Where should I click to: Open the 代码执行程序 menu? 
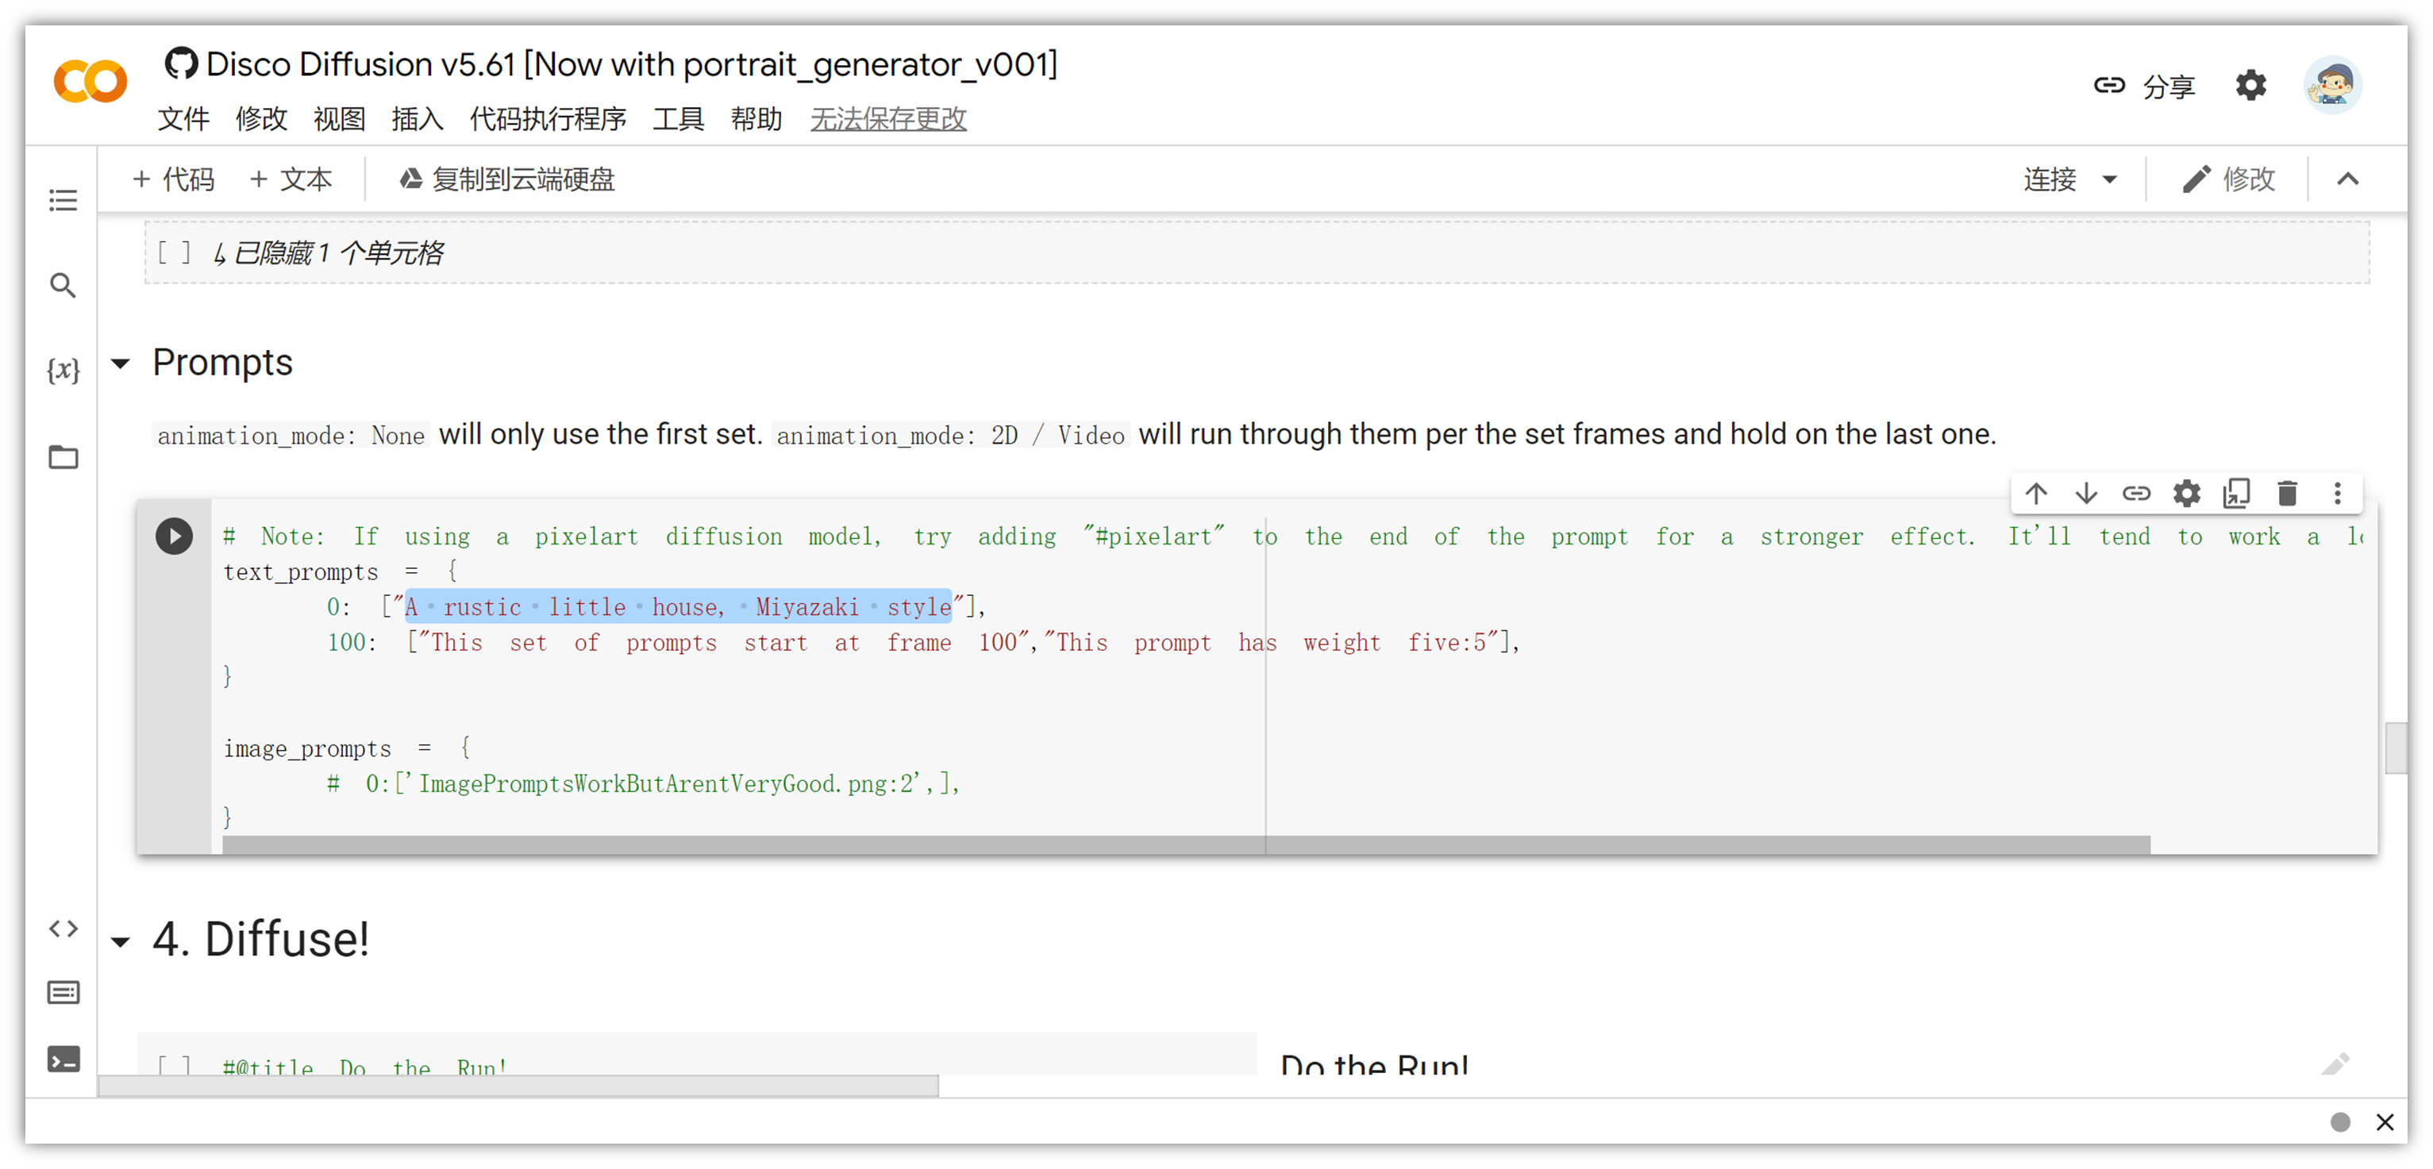coord(548,119)
